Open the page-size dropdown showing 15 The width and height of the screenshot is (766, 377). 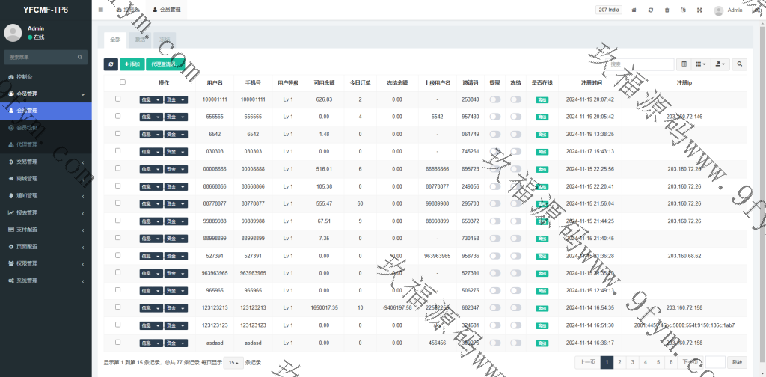234,362
